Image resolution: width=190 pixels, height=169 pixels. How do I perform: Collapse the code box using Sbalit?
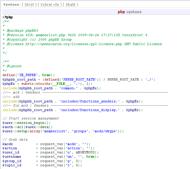tap(70, 4)
